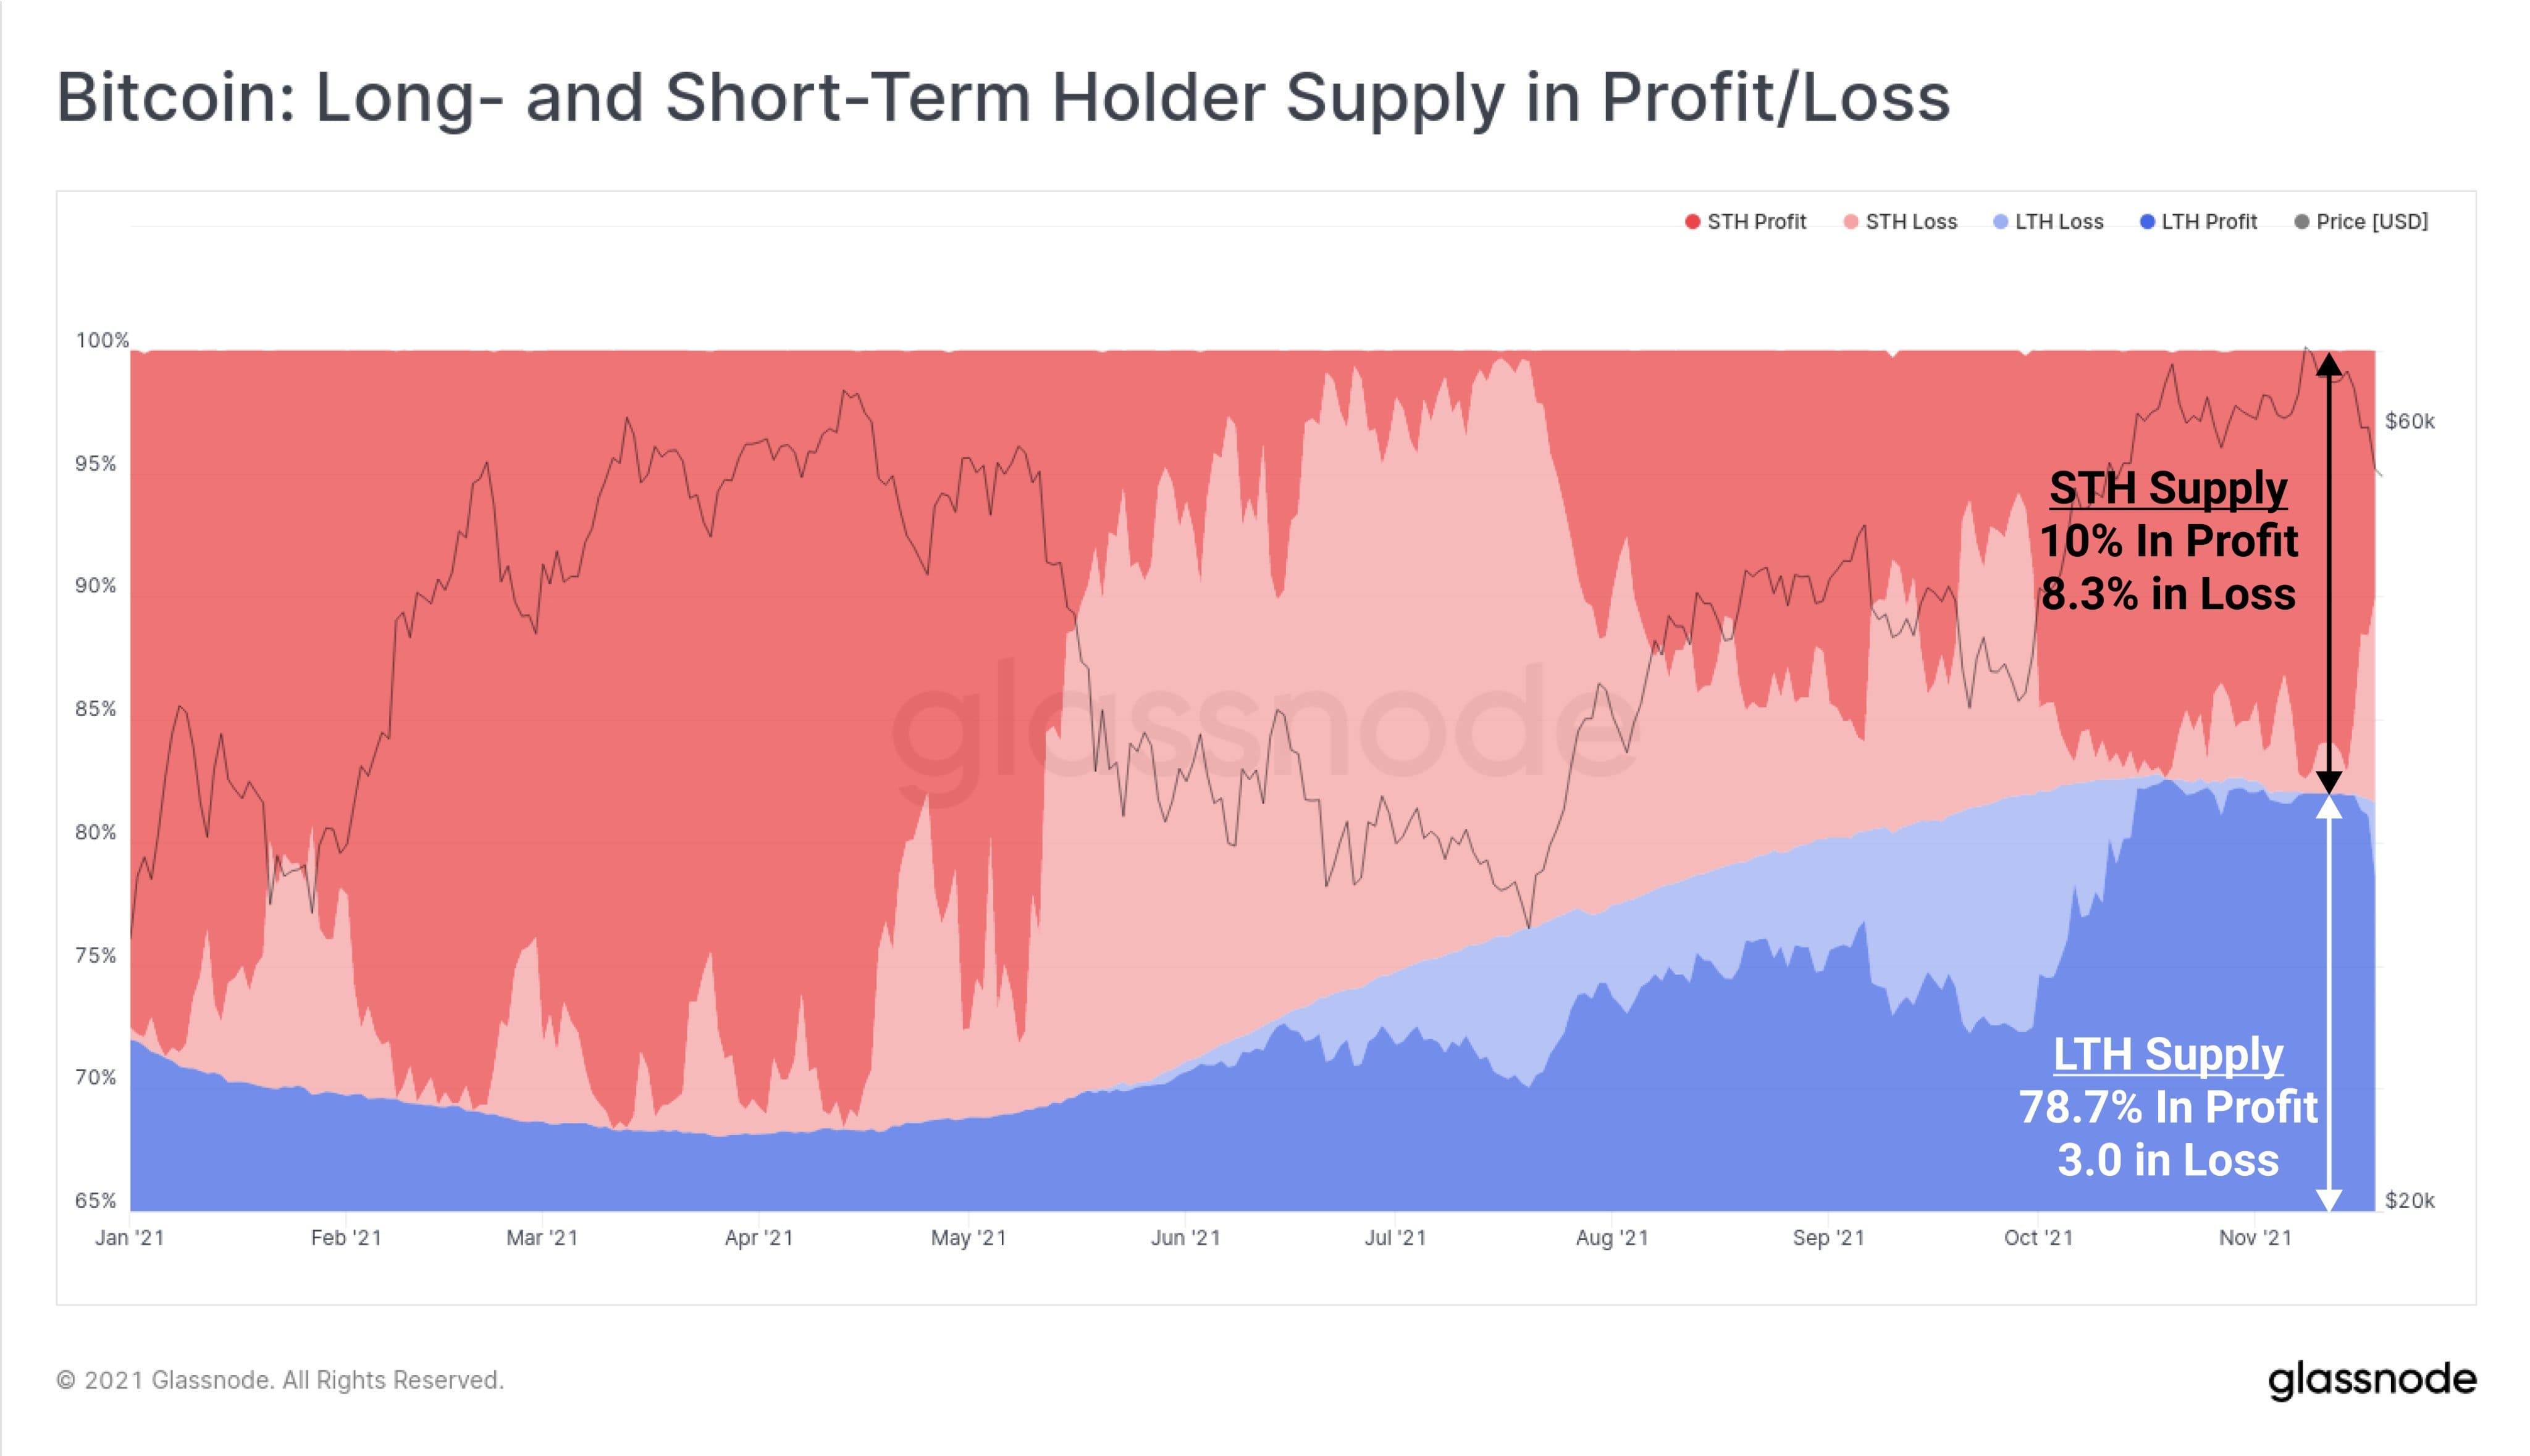Hide the STH Loss series via legend text

click(1910, 222)
